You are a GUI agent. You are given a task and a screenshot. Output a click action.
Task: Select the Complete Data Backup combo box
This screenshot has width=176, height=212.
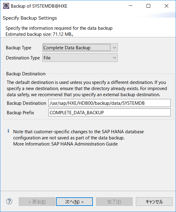80,47
